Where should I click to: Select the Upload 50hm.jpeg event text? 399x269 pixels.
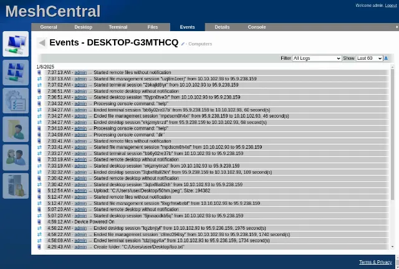152,191
